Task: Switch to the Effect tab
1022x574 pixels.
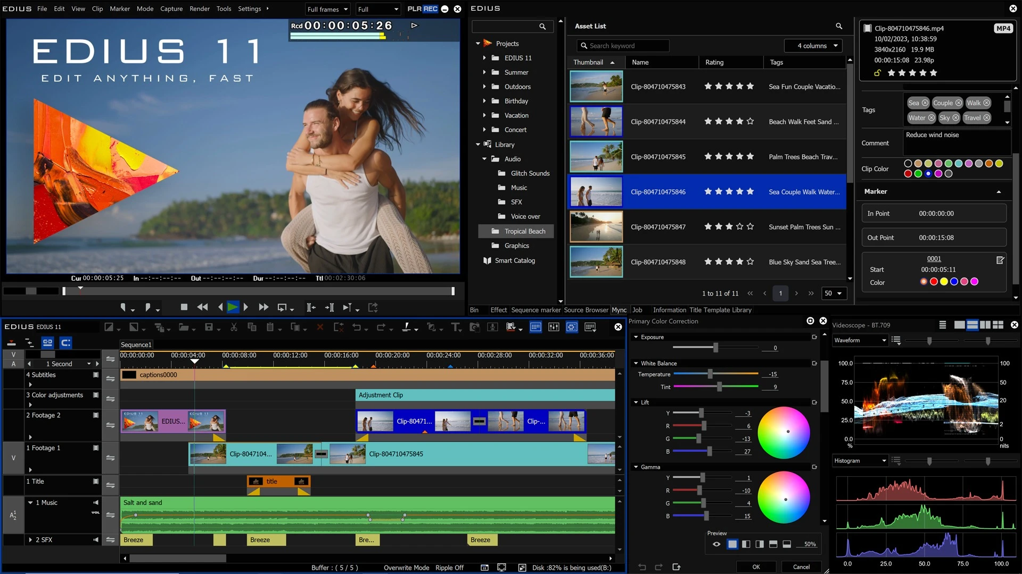Action: point(498,310)
